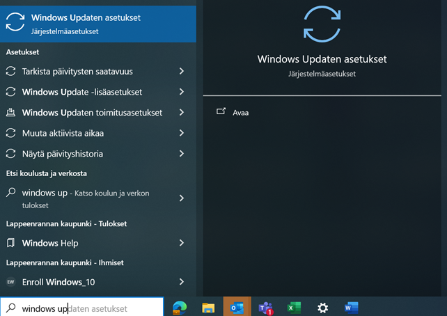Expand the Windows Help chevron
The width and height of the screenshot is (447, 316).
coord(182,243)
